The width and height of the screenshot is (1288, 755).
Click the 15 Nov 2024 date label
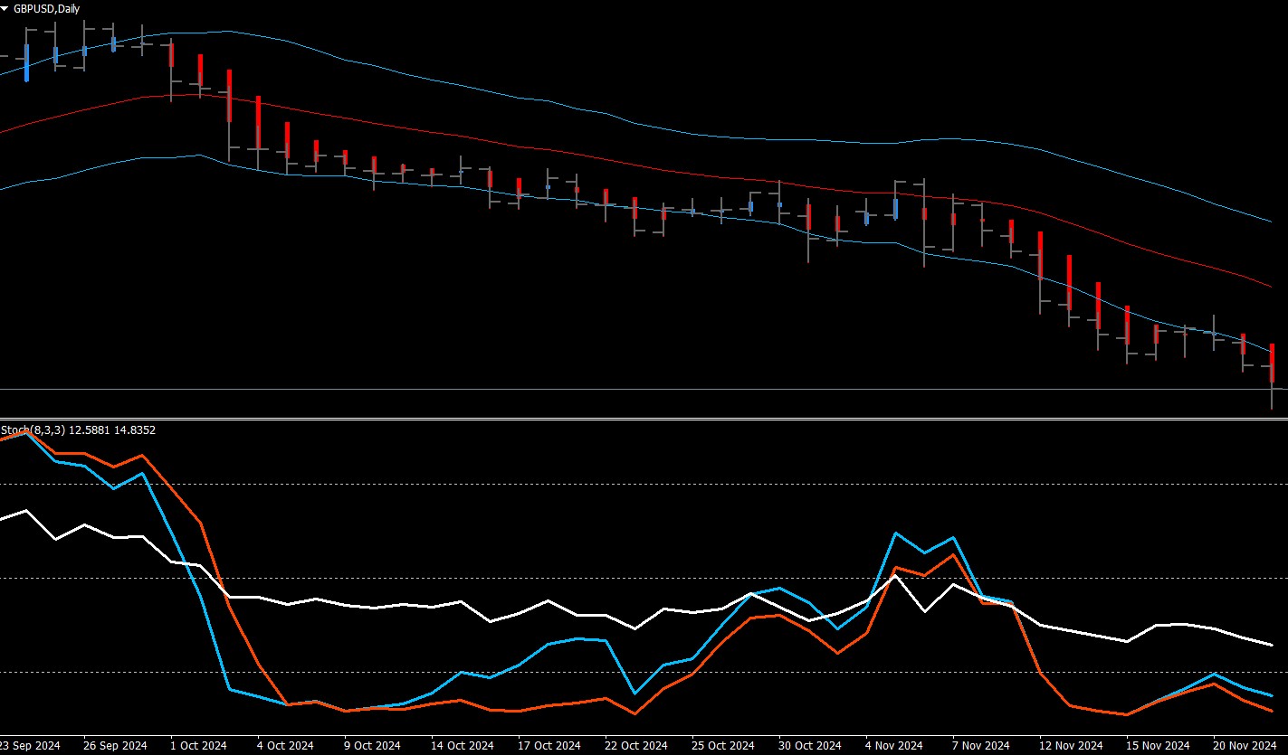tap(1158, 746)
